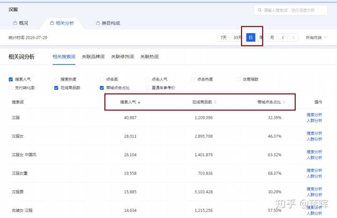Sort by 在线商品数 column arrow

[x=215, y=102]
